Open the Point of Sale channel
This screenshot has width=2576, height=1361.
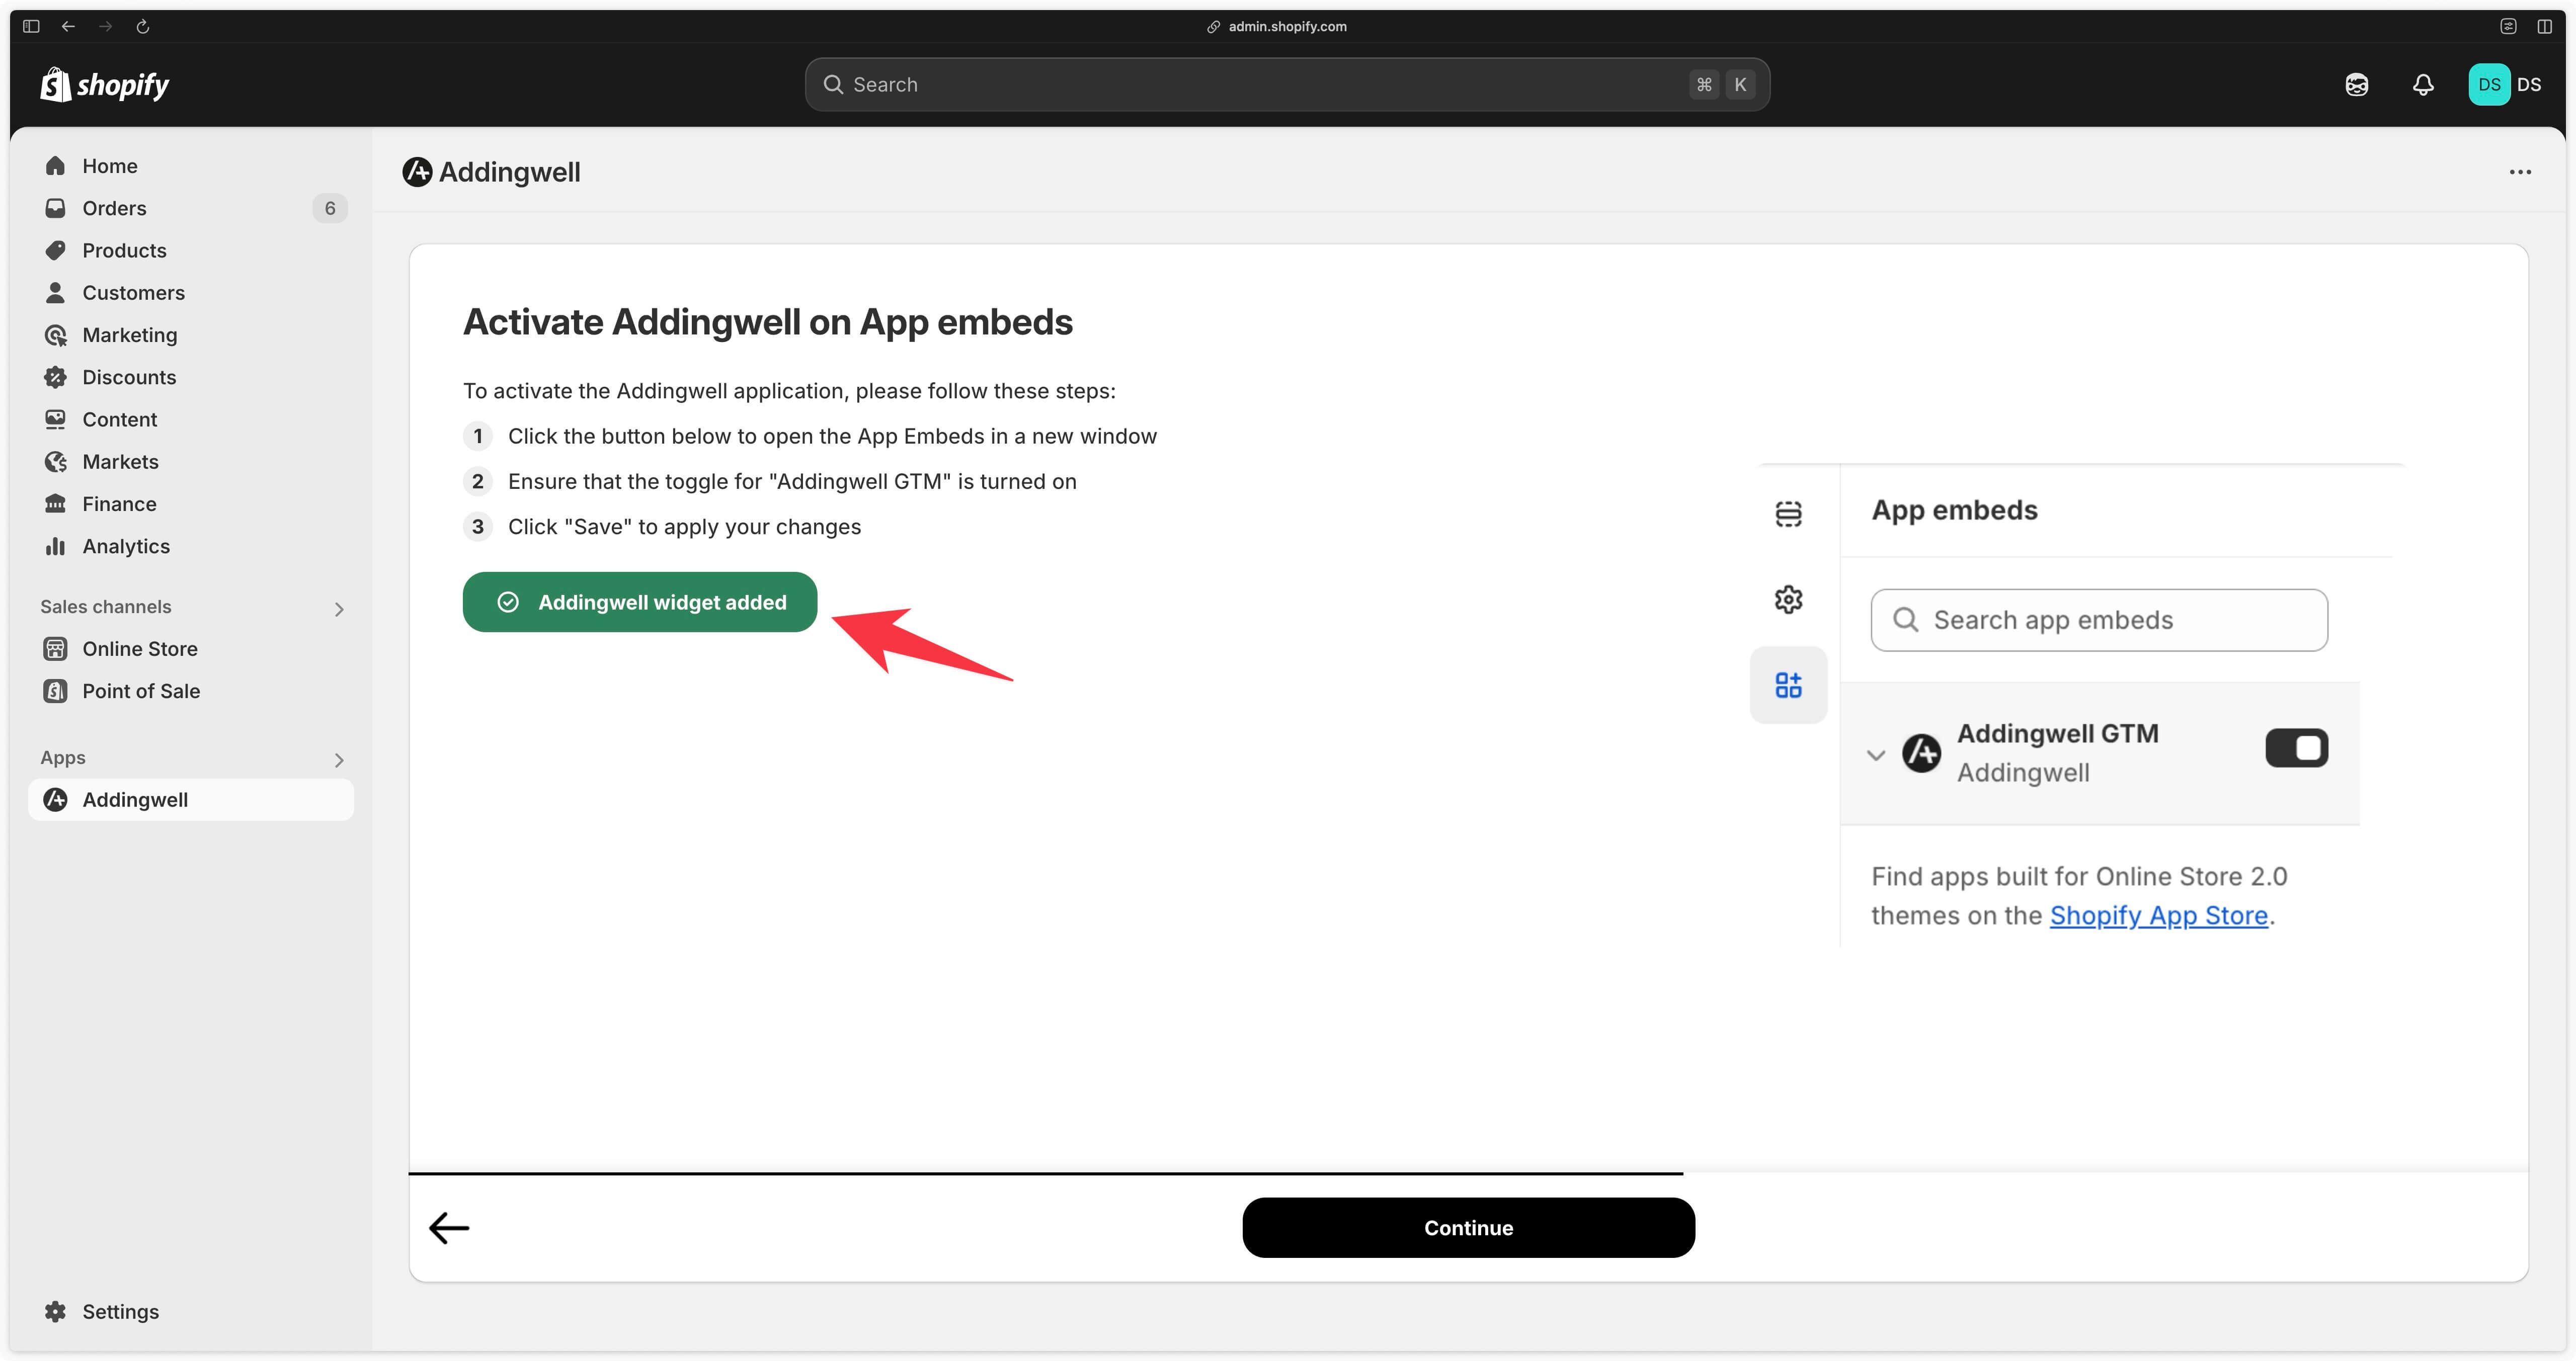point(191,691)
